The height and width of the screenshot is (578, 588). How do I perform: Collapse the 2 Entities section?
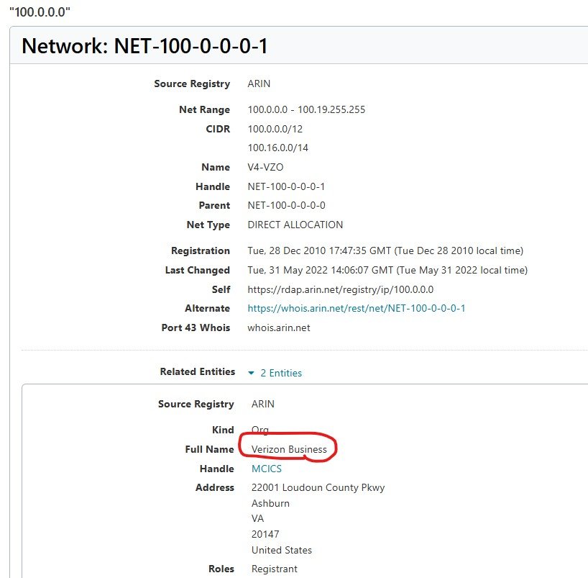(280, 373)
